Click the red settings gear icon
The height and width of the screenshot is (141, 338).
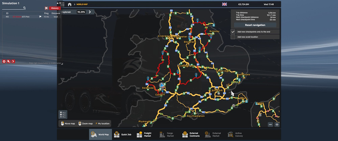point(4,61)
